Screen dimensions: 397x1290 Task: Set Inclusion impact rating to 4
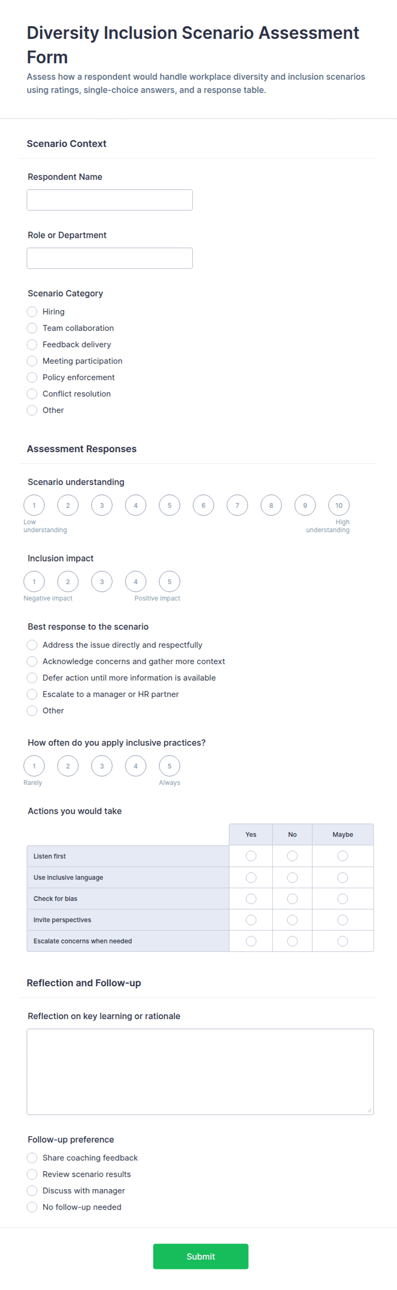[x=135, y=582]
